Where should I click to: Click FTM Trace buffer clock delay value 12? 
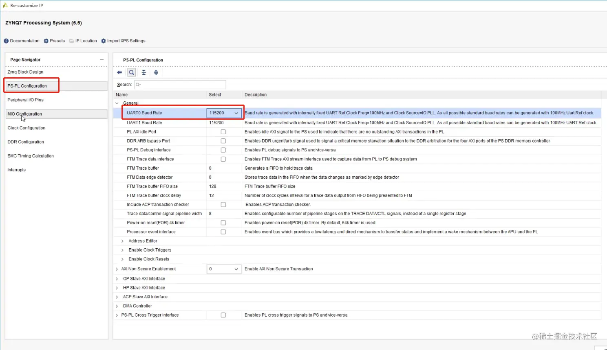tap(212, 195)
